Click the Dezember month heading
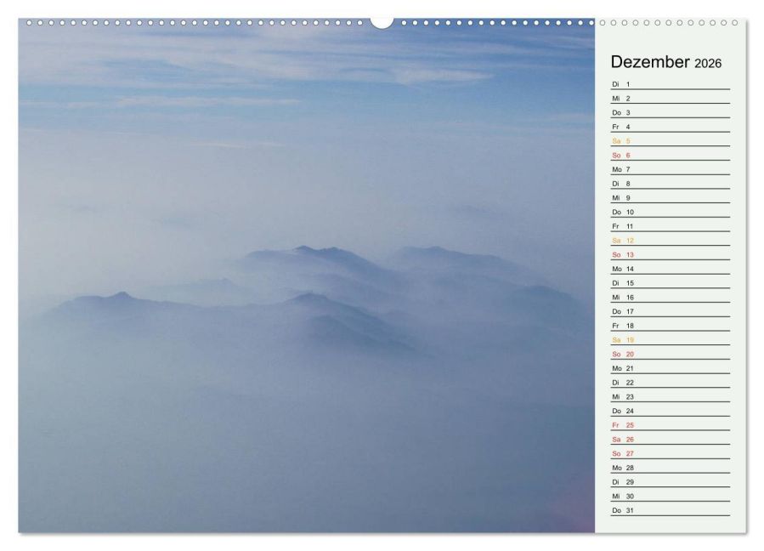764x551 pixels. pos(650,62)
